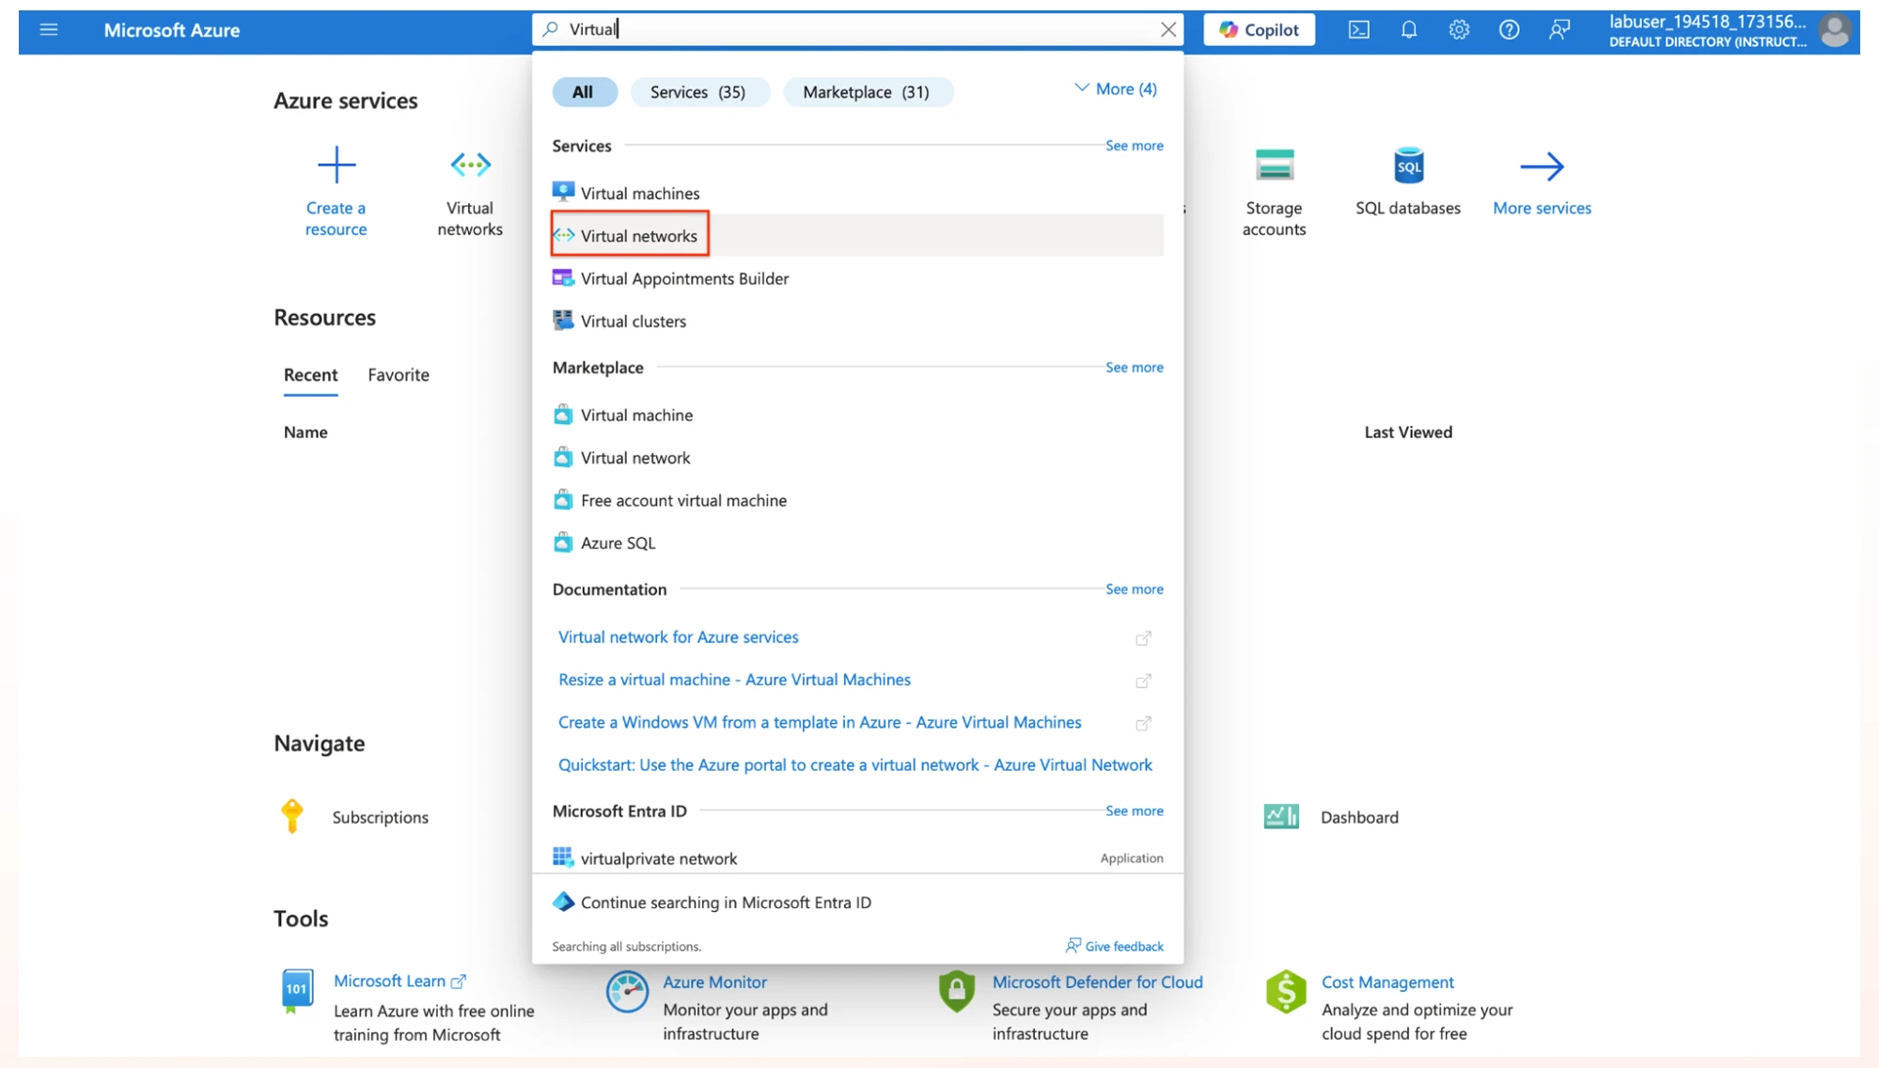
Task: Open Quickstart create virtual network link
Action: point(853,764)
